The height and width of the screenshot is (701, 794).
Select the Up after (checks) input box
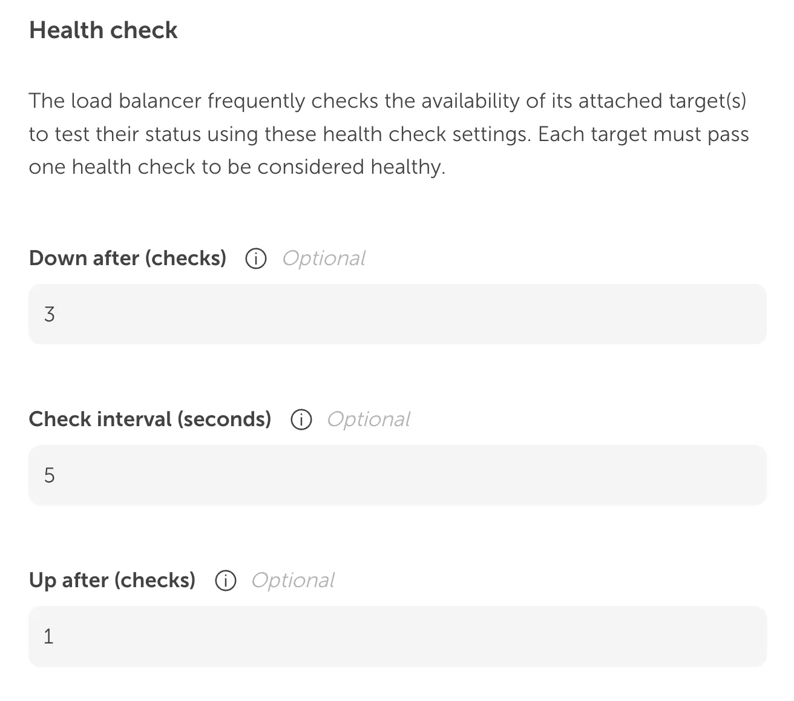tap(397, 636)
